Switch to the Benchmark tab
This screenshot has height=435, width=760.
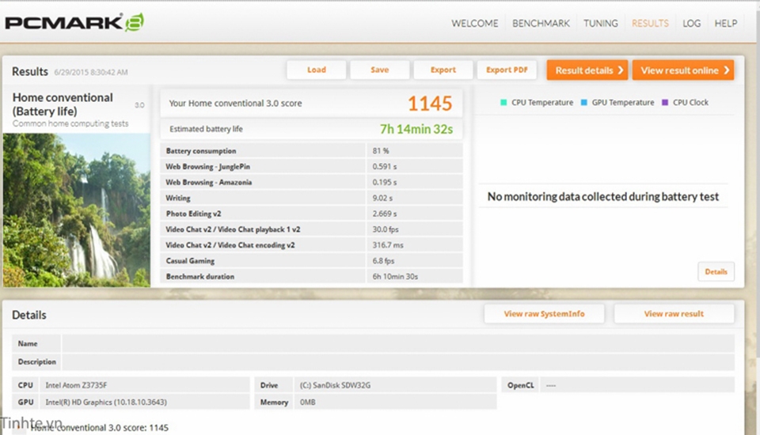(x=541, y=23)
